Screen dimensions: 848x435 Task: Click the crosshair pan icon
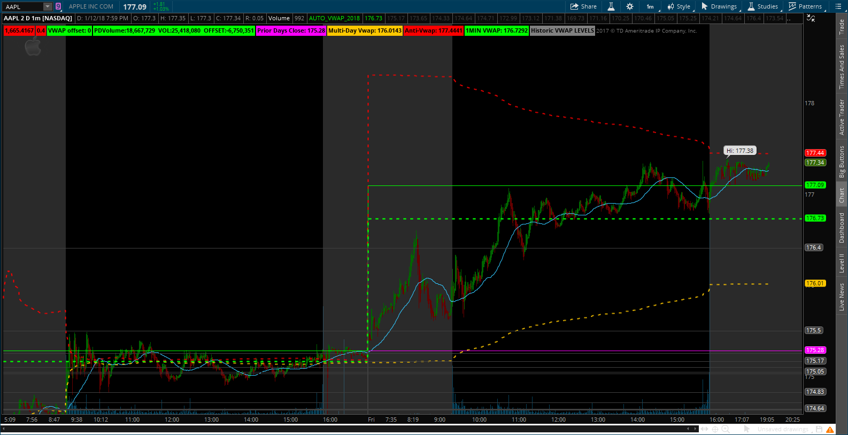[715, 429]
